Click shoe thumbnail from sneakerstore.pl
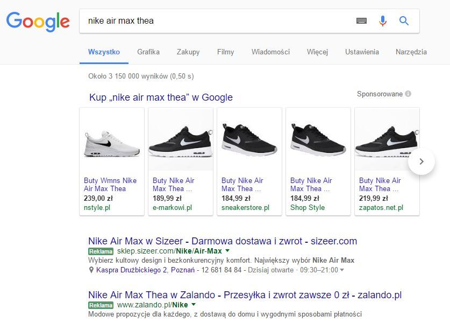 249,140
